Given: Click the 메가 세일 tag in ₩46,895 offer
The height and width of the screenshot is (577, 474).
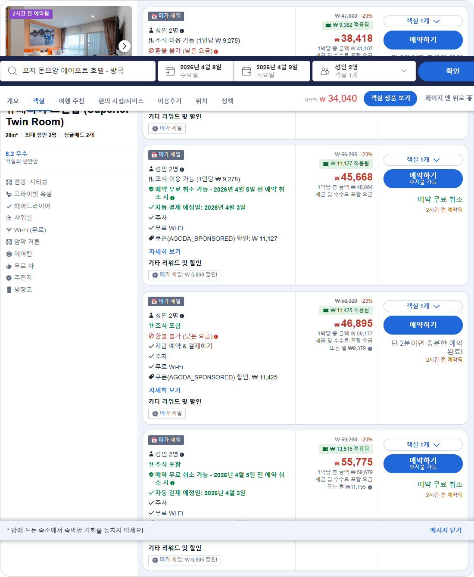Looking at the screenshot, I should (x=166, y=301).
